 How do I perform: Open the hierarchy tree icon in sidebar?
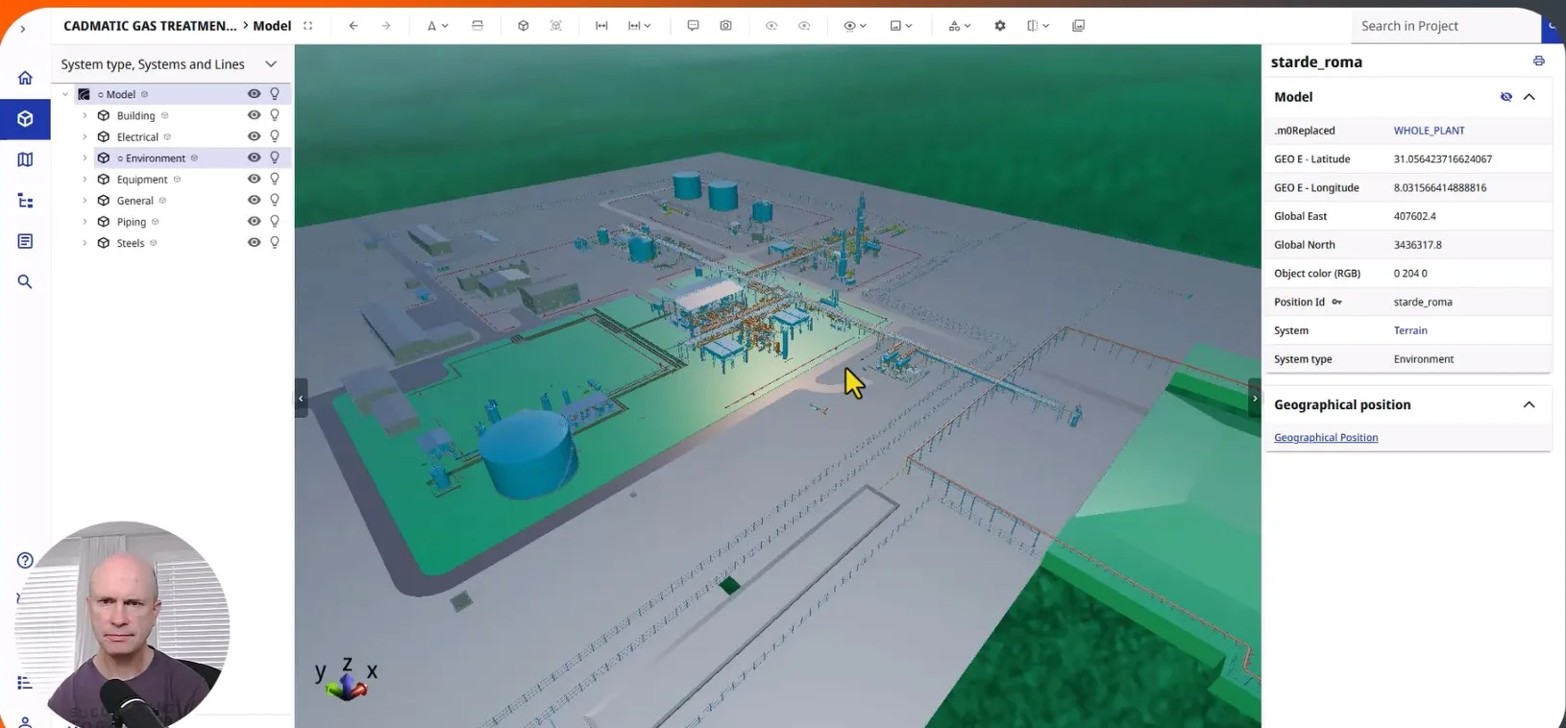[x=25, y=201]
